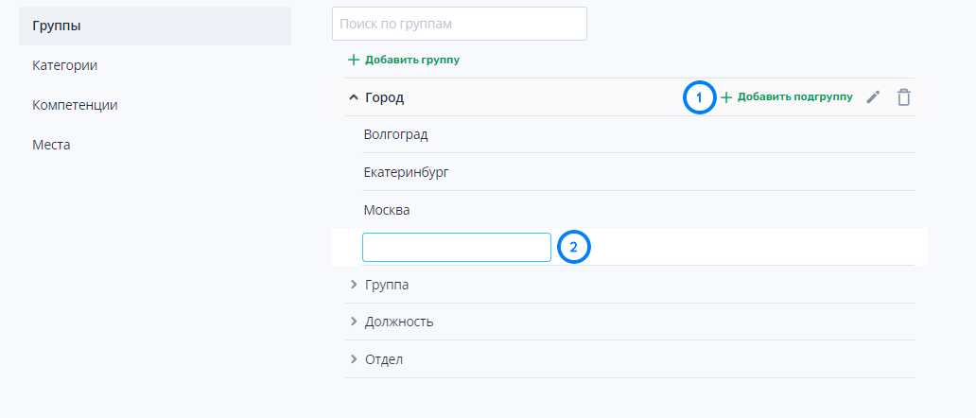This screenshot has width=976, height=418.
Task: Focus the Поиск по группам search field
Action: click(x=460, y=25)
